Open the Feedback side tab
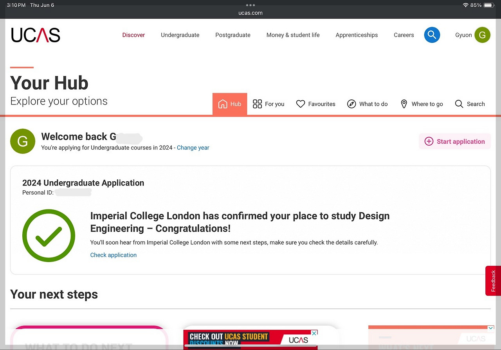The width and height of the screenshot is (501, 350). pyautogui.click(x=492, y=281)
